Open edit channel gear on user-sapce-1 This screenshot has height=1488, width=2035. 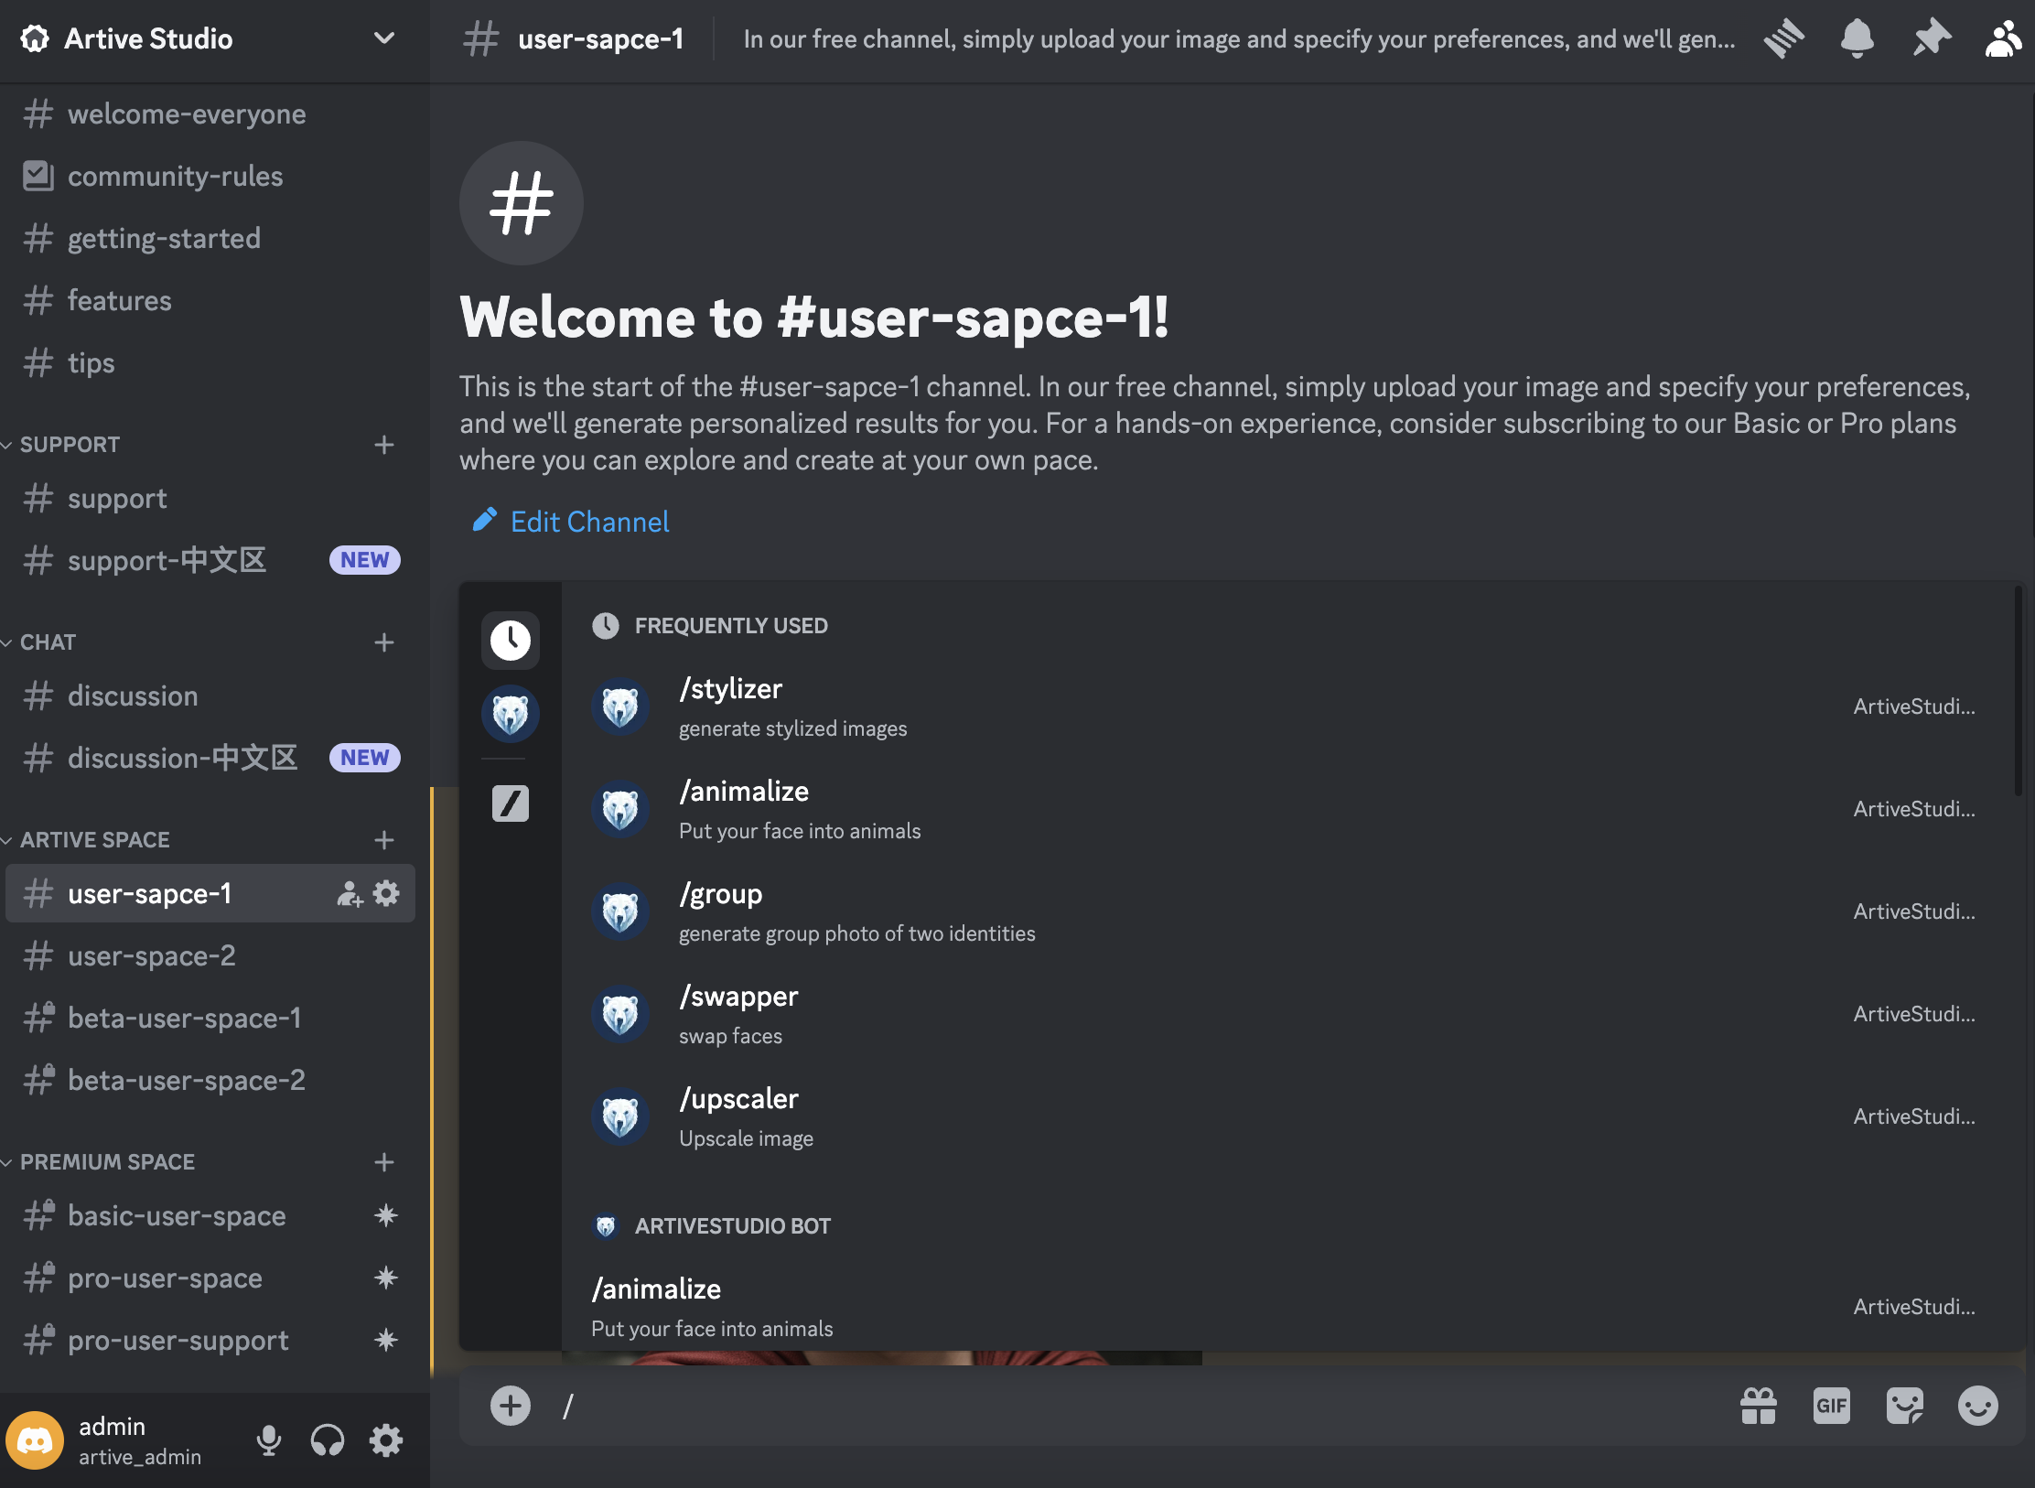click(386, 893)
